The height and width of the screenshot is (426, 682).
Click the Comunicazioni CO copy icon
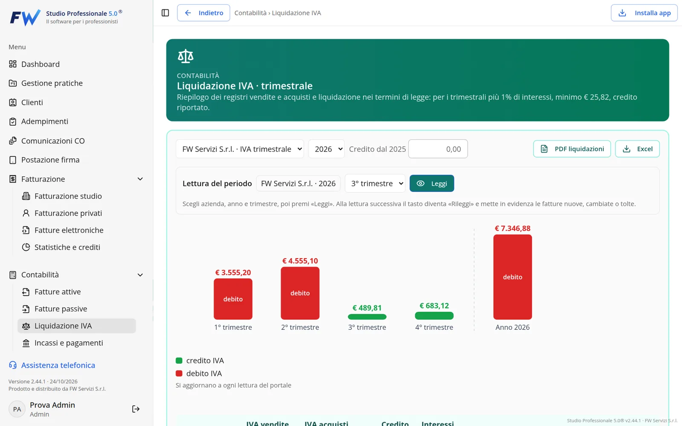click(13, 141)
